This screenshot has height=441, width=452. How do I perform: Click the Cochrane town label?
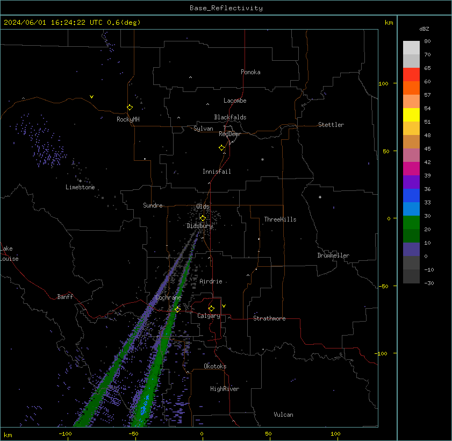pos(168,297)
